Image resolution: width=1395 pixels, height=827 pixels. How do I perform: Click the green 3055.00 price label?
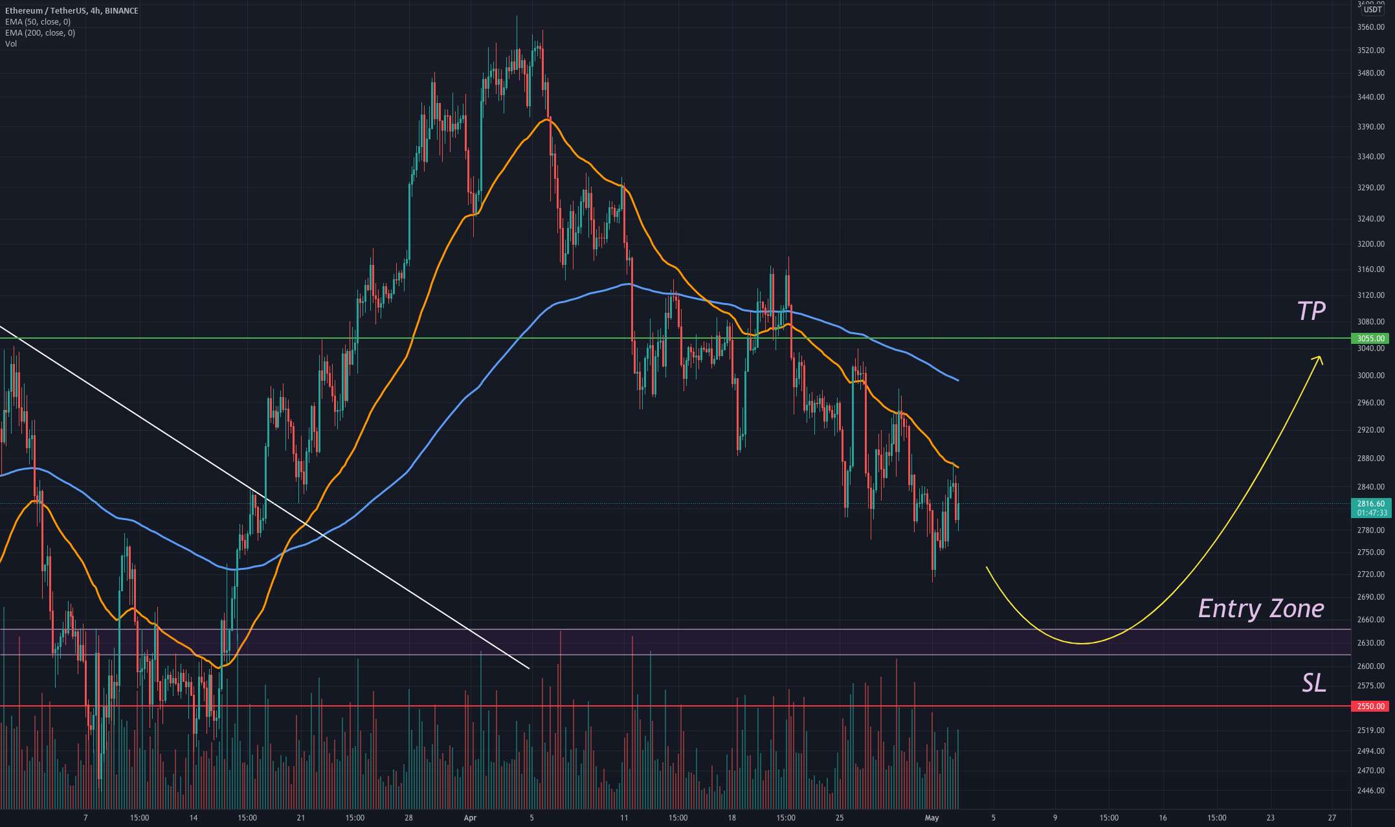[x=1370, y=339]
